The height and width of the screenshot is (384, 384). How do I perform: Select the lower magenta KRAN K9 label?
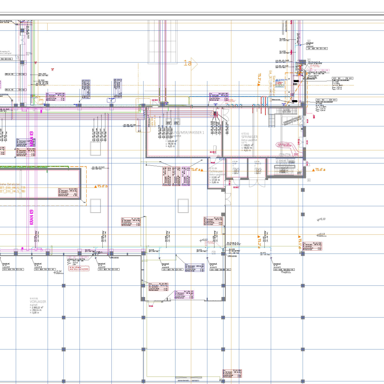click(32, 217)
